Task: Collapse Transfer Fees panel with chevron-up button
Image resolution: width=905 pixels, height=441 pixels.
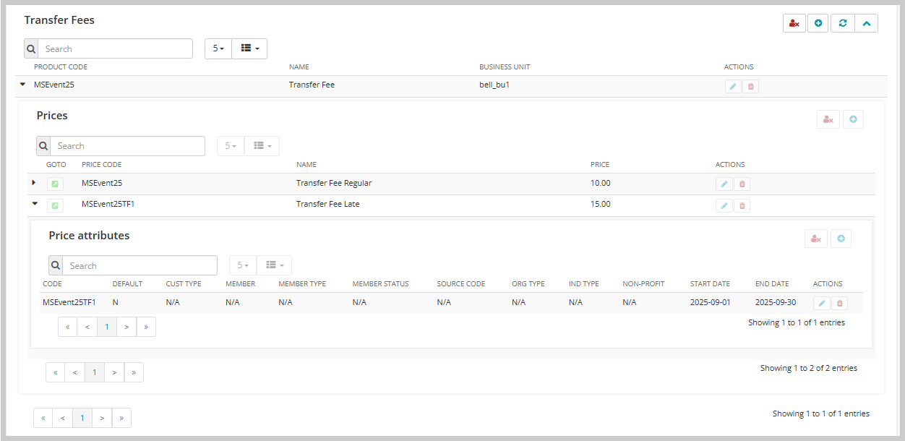Action: 866,23
